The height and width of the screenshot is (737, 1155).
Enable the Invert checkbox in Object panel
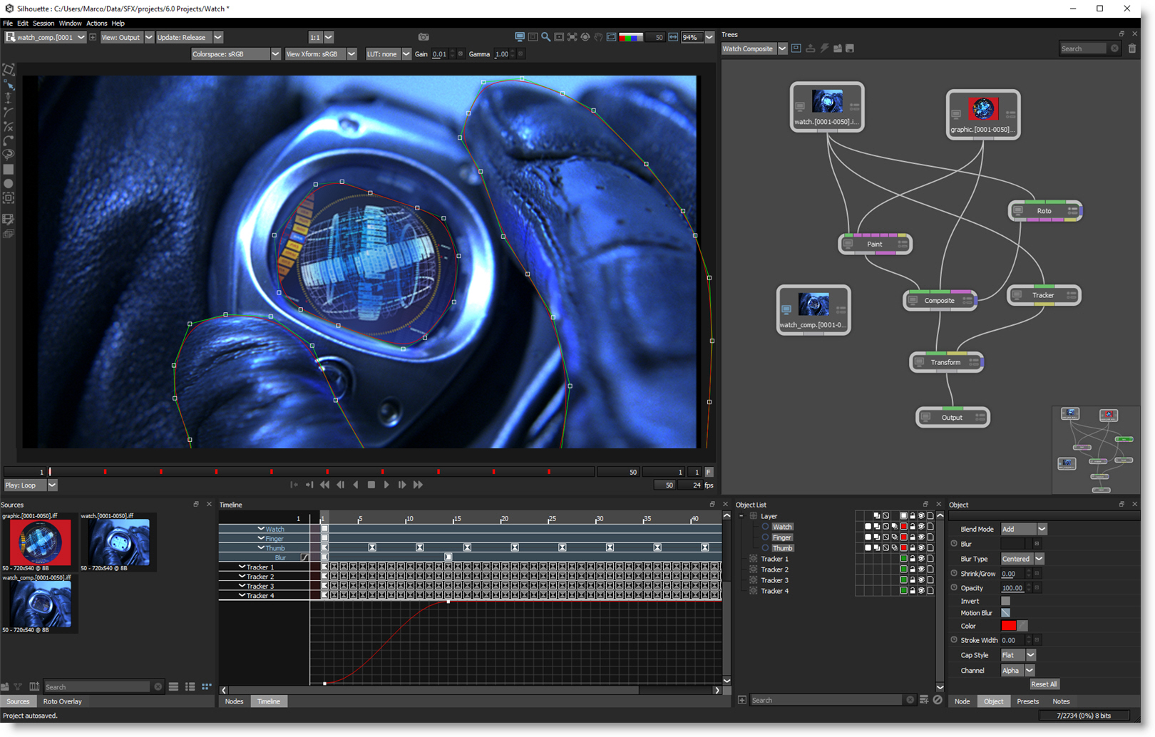pyautogui.click(x=1005, y=601)
